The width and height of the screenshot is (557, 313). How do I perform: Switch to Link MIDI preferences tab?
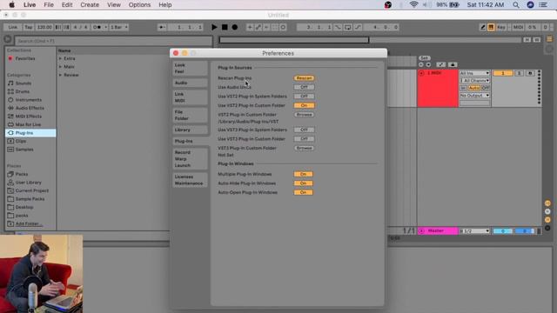[190, 97]
